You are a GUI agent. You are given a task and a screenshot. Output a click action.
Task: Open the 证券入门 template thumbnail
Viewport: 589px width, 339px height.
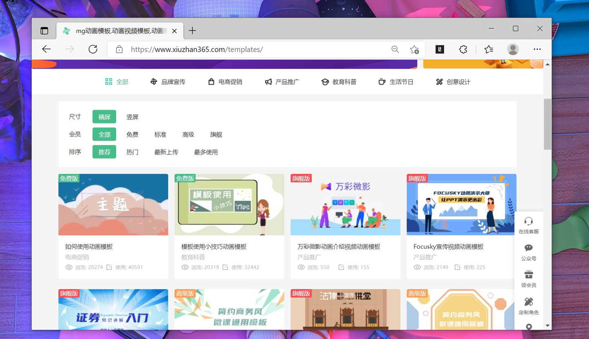113,310
